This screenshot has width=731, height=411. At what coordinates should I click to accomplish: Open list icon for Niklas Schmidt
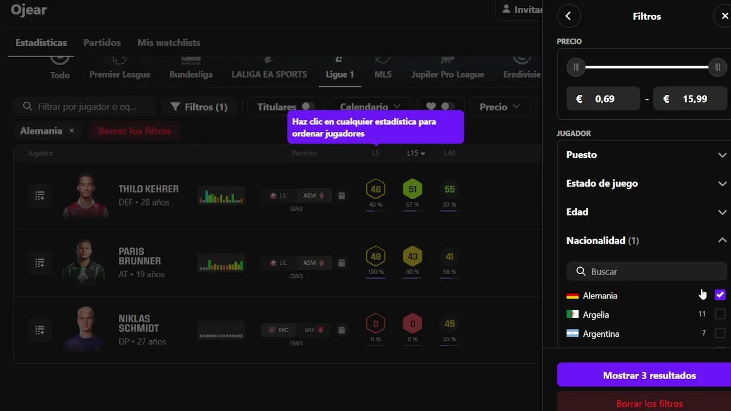pos(40,329)
